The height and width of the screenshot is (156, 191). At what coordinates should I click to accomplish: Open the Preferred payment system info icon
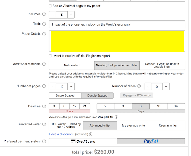point(44,141)
